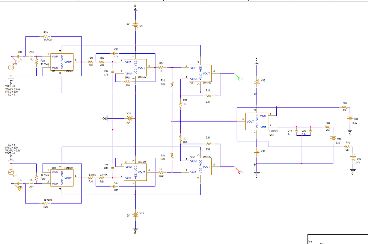Select 2.4V battery V19 symbol
Screen dimensions: 368x244
(x=350, y=118)
